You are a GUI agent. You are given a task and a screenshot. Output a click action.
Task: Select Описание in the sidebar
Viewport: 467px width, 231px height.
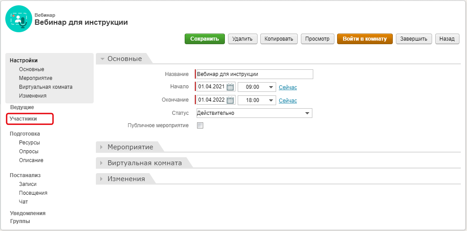31,160
